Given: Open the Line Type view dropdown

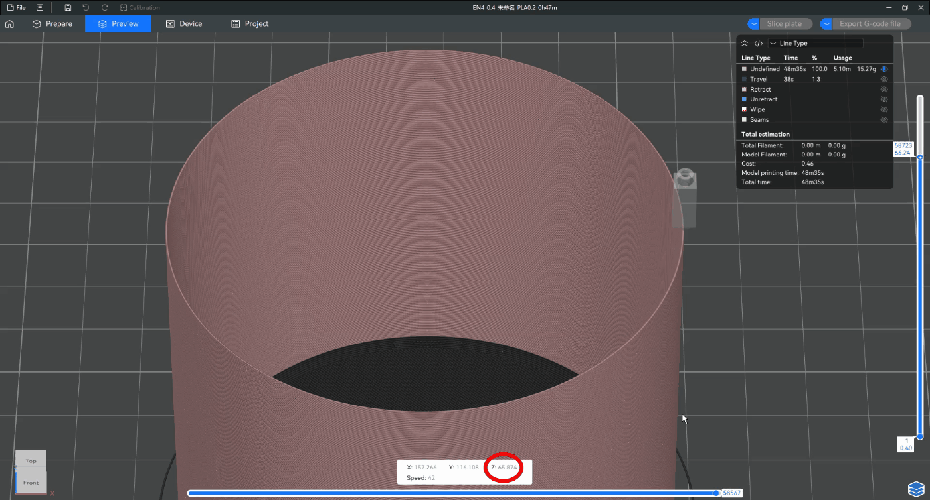Looking at the screenshot, I should (815, 43).
